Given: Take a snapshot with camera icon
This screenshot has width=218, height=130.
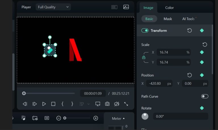Looking at the screenshot, I should tap(107, 104).
